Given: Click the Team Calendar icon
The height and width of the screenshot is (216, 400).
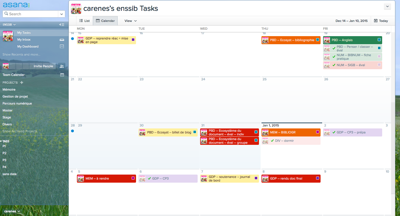Looking at the screenshot, I should pyautogui.click(x=62, y=75).
